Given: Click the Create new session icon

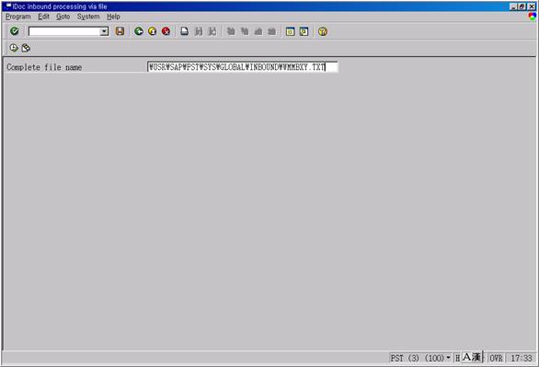Looking at the screenshot, I should click(290, 31).
